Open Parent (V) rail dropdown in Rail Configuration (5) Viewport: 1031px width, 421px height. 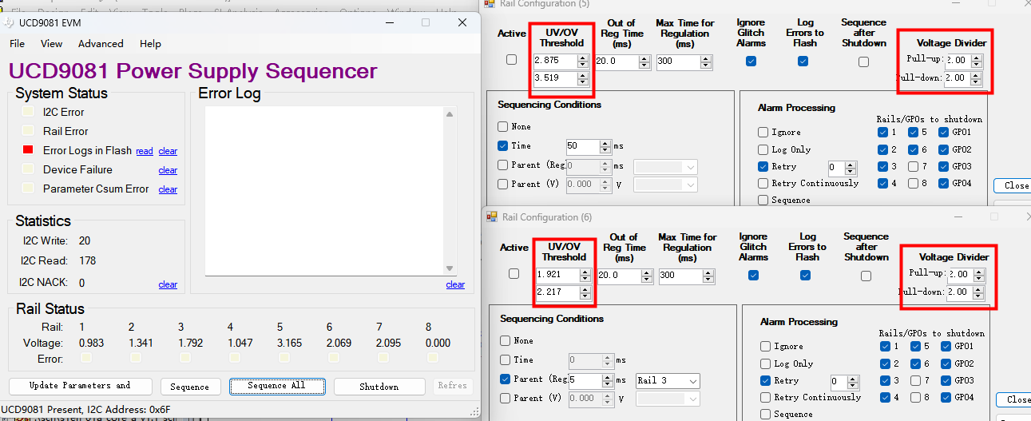(x=665, y=185)
